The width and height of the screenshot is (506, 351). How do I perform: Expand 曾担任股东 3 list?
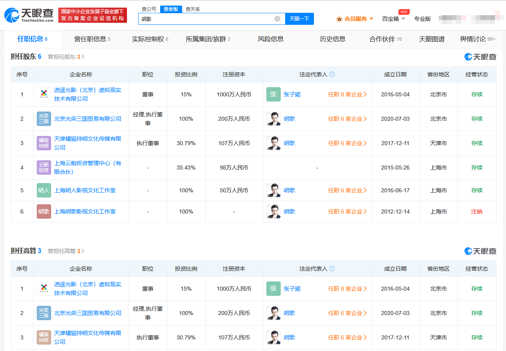[66, 57]
